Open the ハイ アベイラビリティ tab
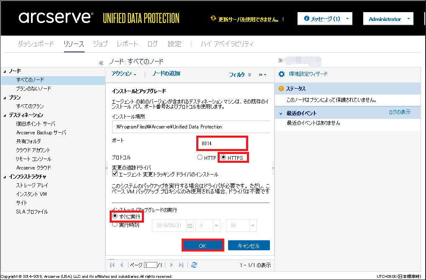Screen dimensions: 426x280 coord(227,44)
